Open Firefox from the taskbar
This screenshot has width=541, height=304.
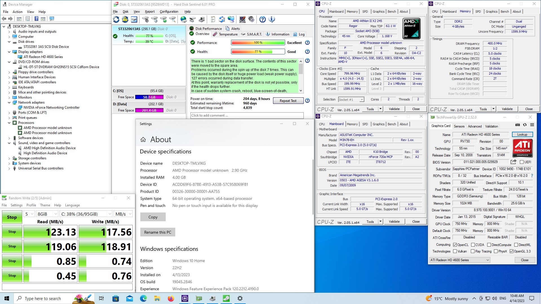click(x=171, y=298)
